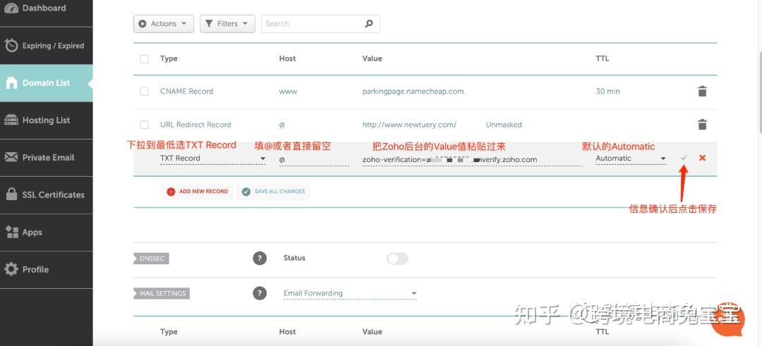
Task: Click the search magnifier icon
Action: (x=368, y=24)
